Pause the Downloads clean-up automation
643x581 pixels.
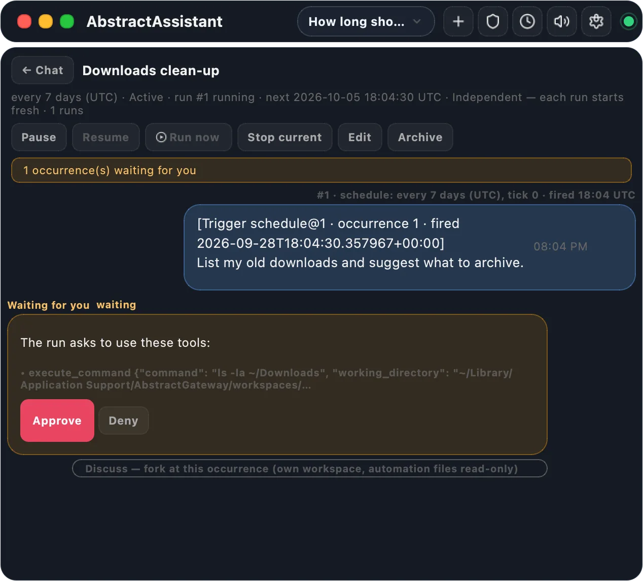[39, 137]
